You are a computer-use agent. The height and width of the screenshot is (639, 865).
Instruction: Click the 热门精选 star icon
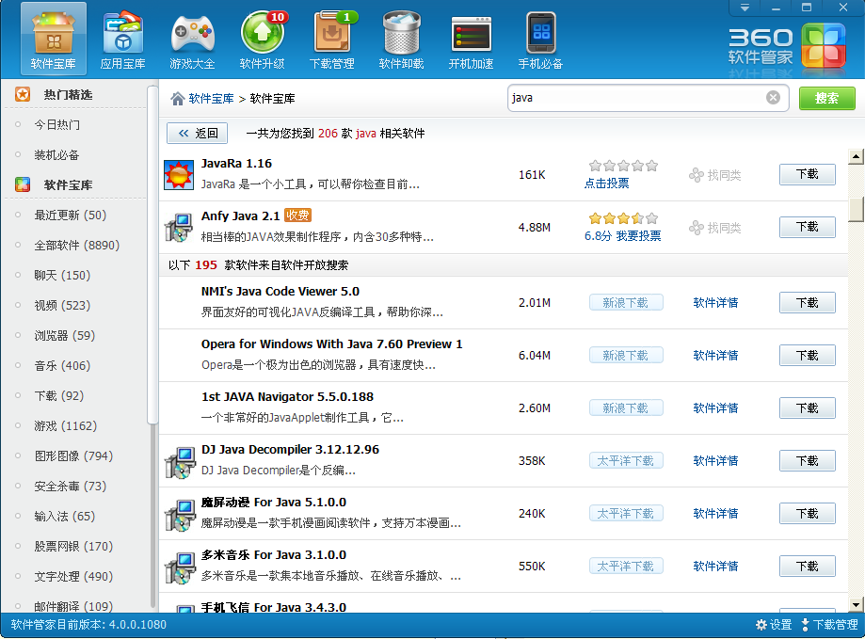click(23, 94)
